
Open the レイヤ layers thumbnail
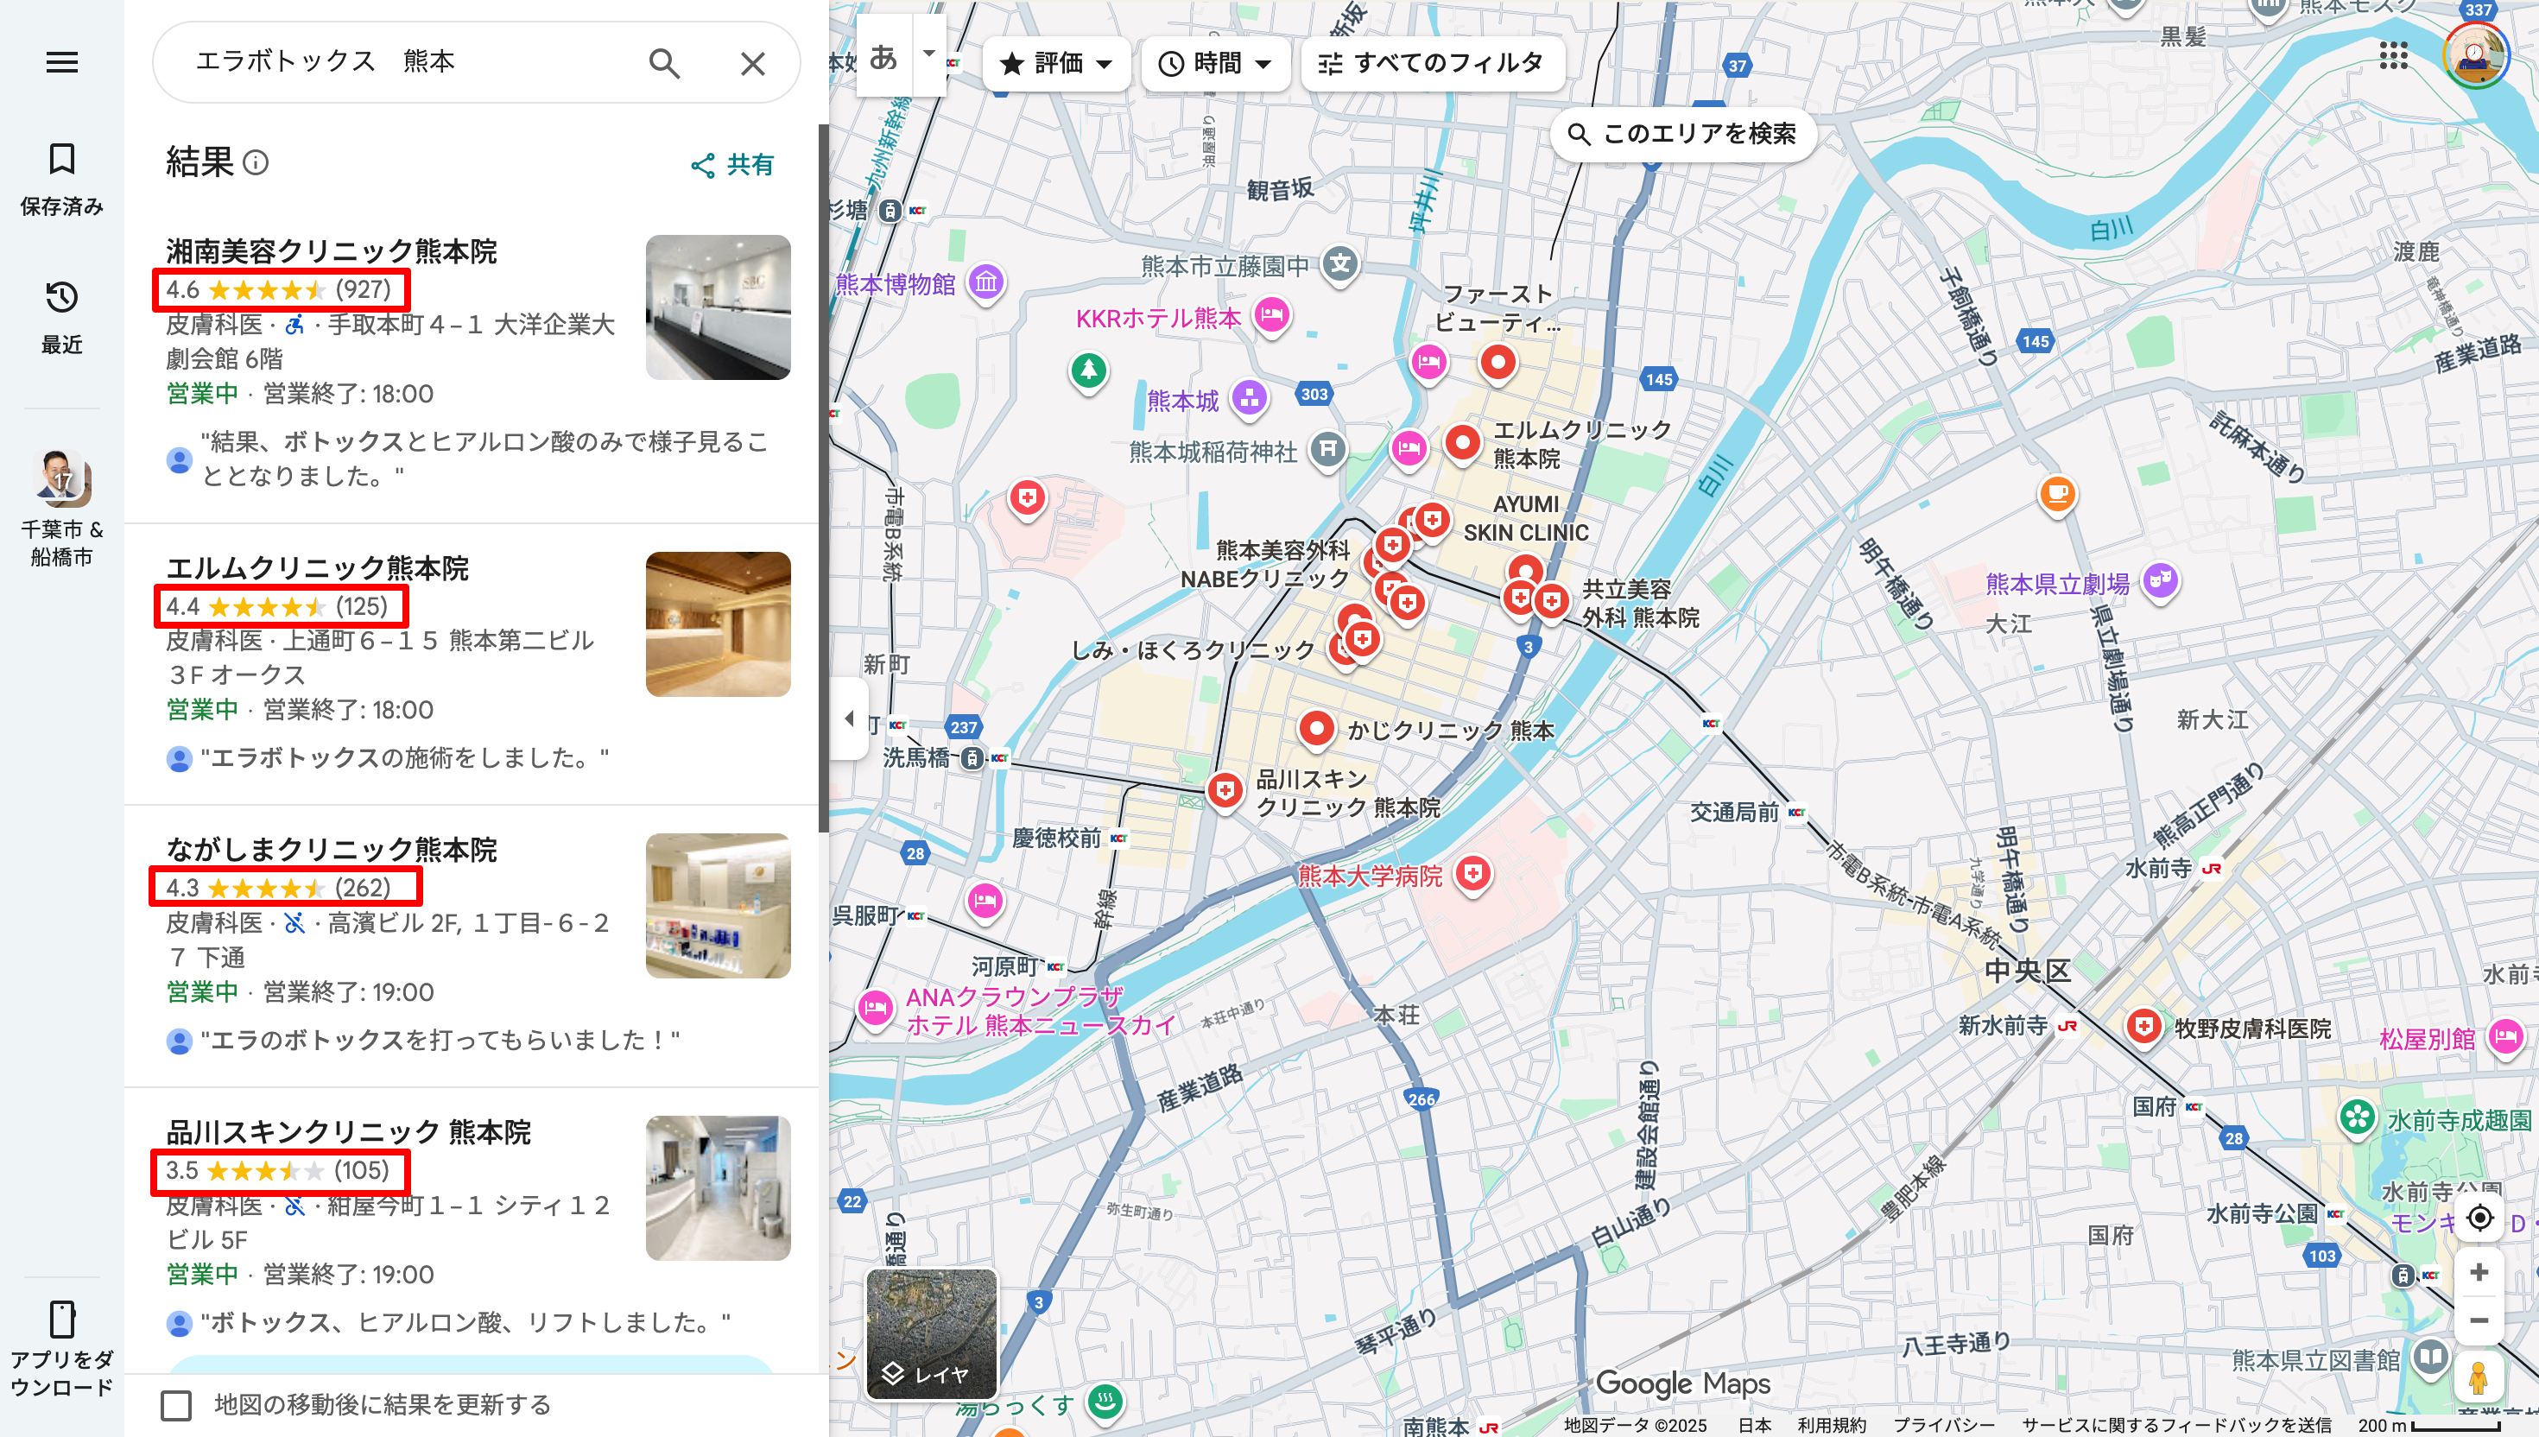[932, 1333]
